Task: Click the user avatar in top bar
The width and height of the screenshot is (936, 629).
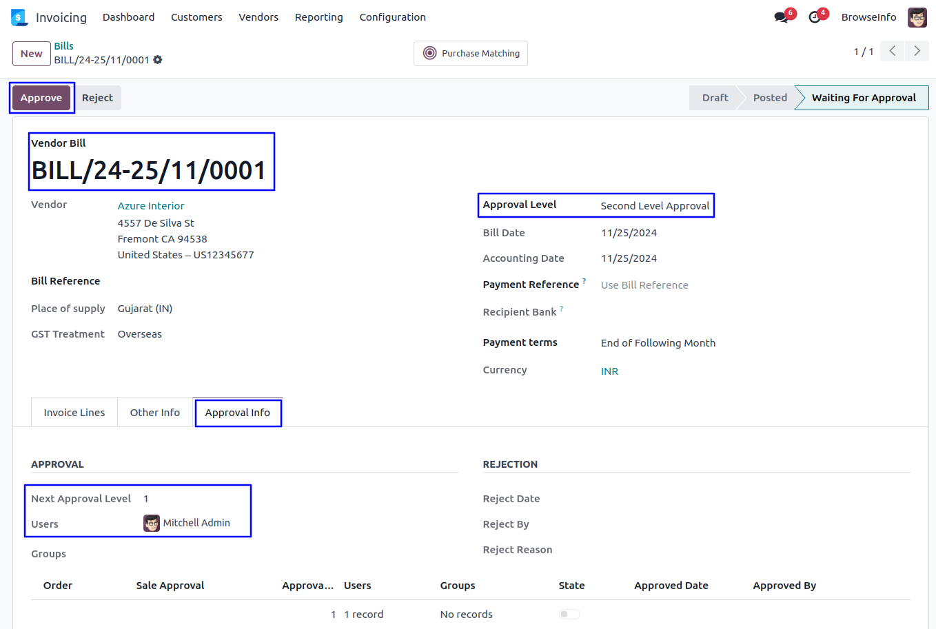Action: (917, 17)
